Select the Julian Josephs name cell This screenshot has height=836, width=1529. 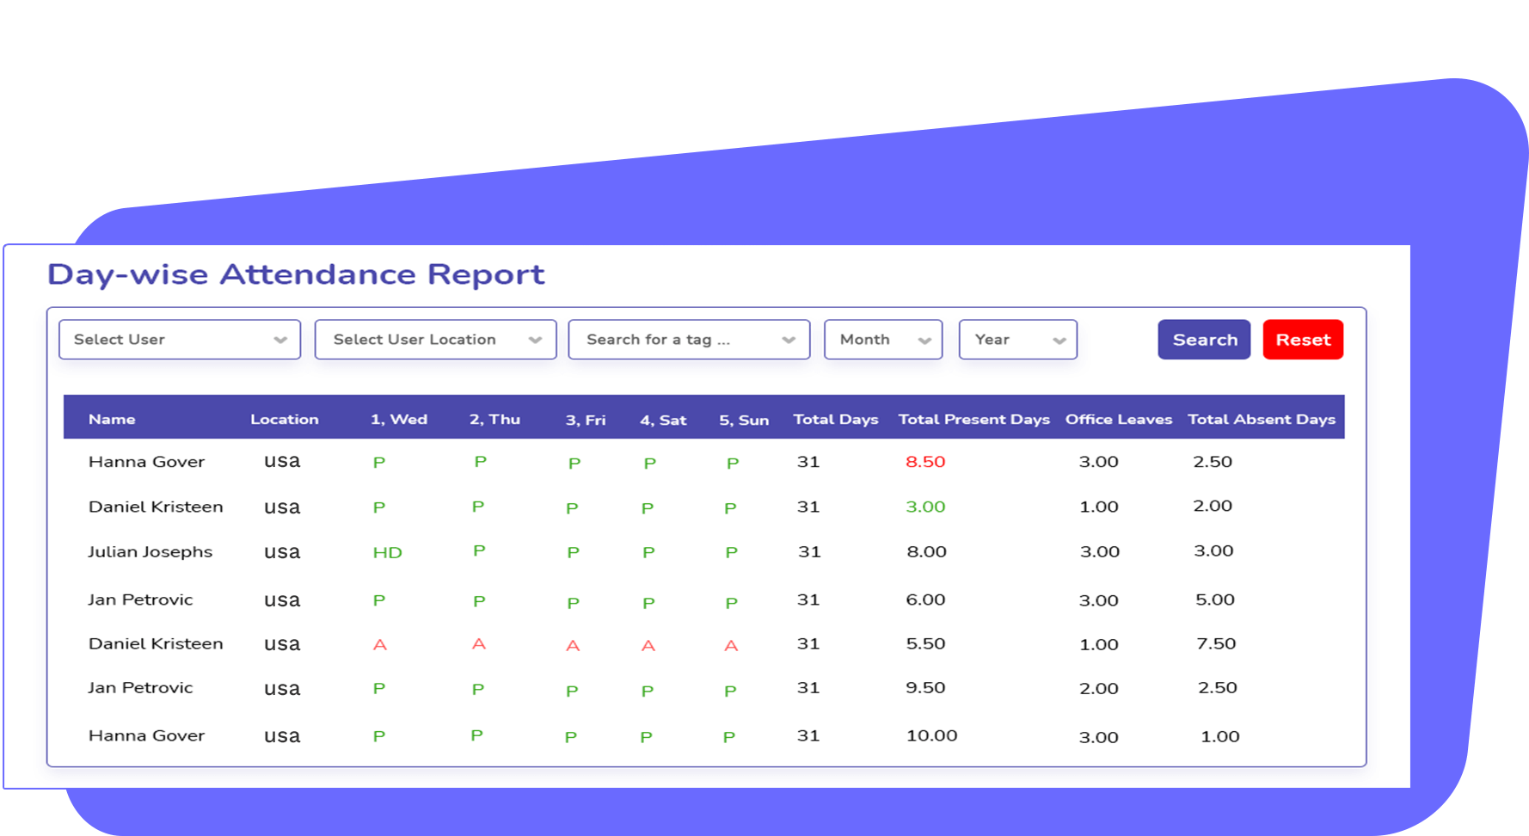pyautogui.click(x=150, y=552)
